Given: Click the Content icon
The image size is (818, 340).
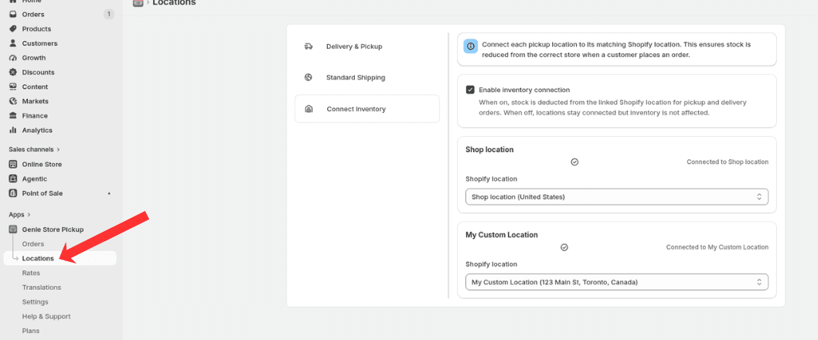Looking at the screenshot, I should [x=13, y=87].
